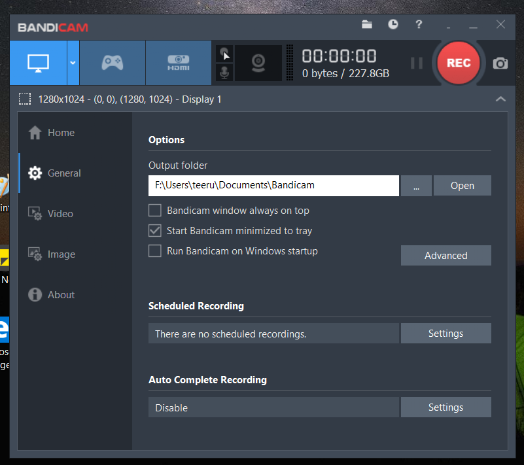Toggle mouse cursor effects icon
Screen dimensions: 524x465
pyautogui.click(x=224, y=54)
